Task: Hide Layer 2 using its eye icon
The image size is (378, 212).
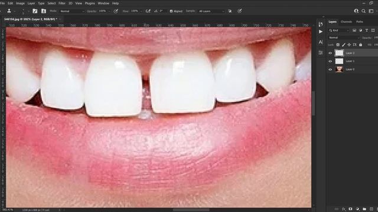Action: [330, 53]
